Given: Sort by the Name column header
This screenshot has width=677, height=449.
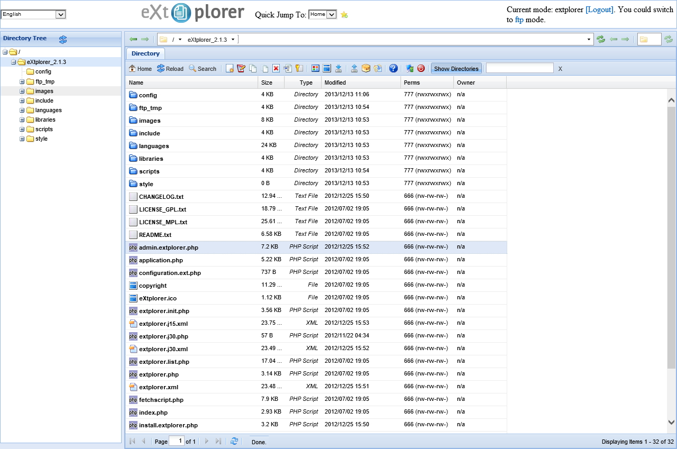Looking at the screenshot, I should point(191,83).
